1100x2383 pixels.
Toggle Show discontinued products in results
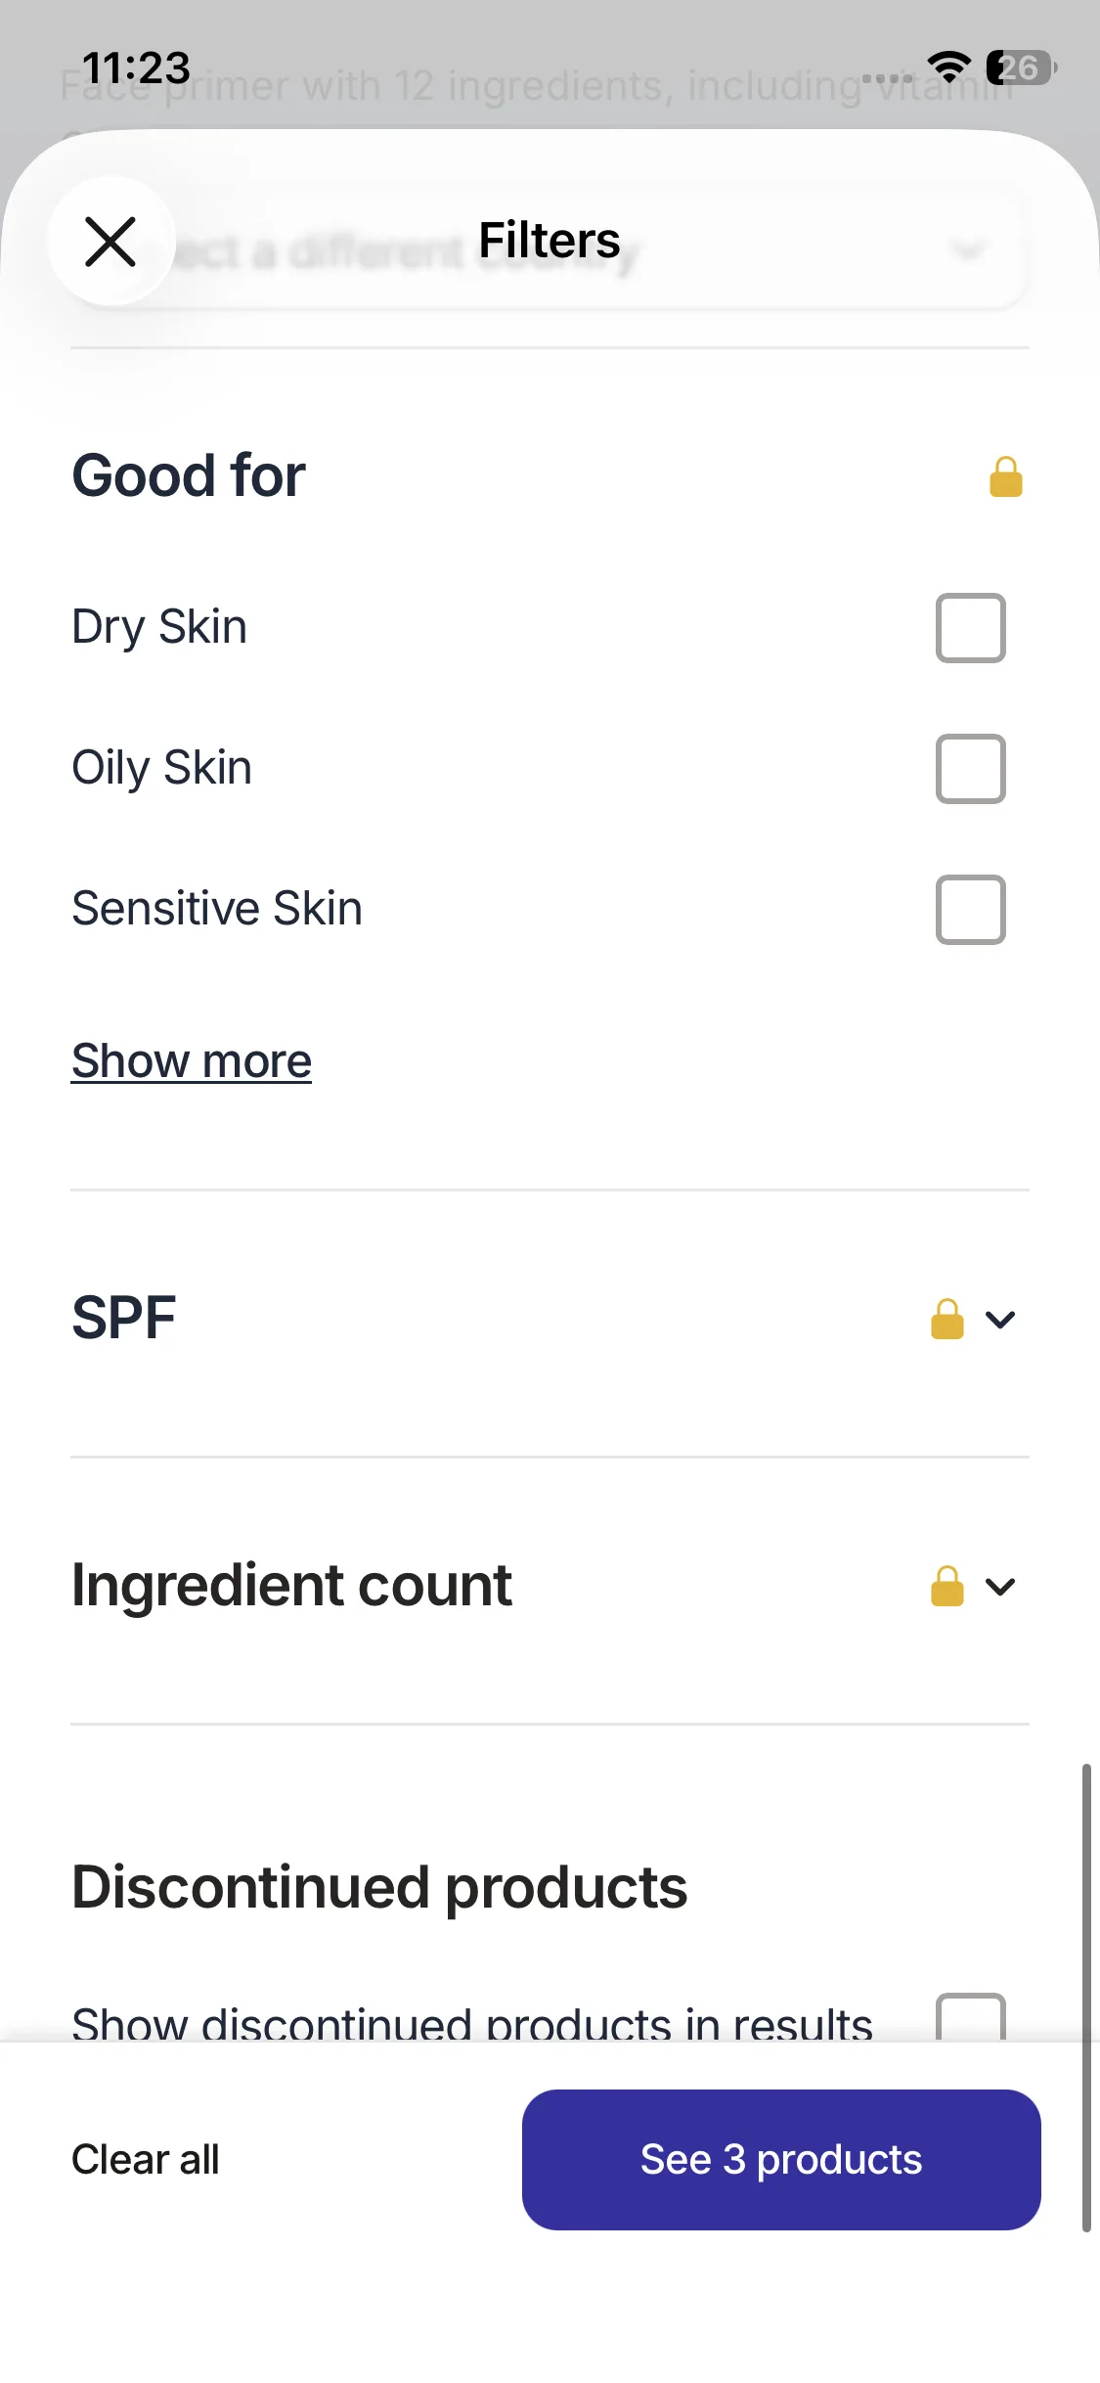[970, 2018]
